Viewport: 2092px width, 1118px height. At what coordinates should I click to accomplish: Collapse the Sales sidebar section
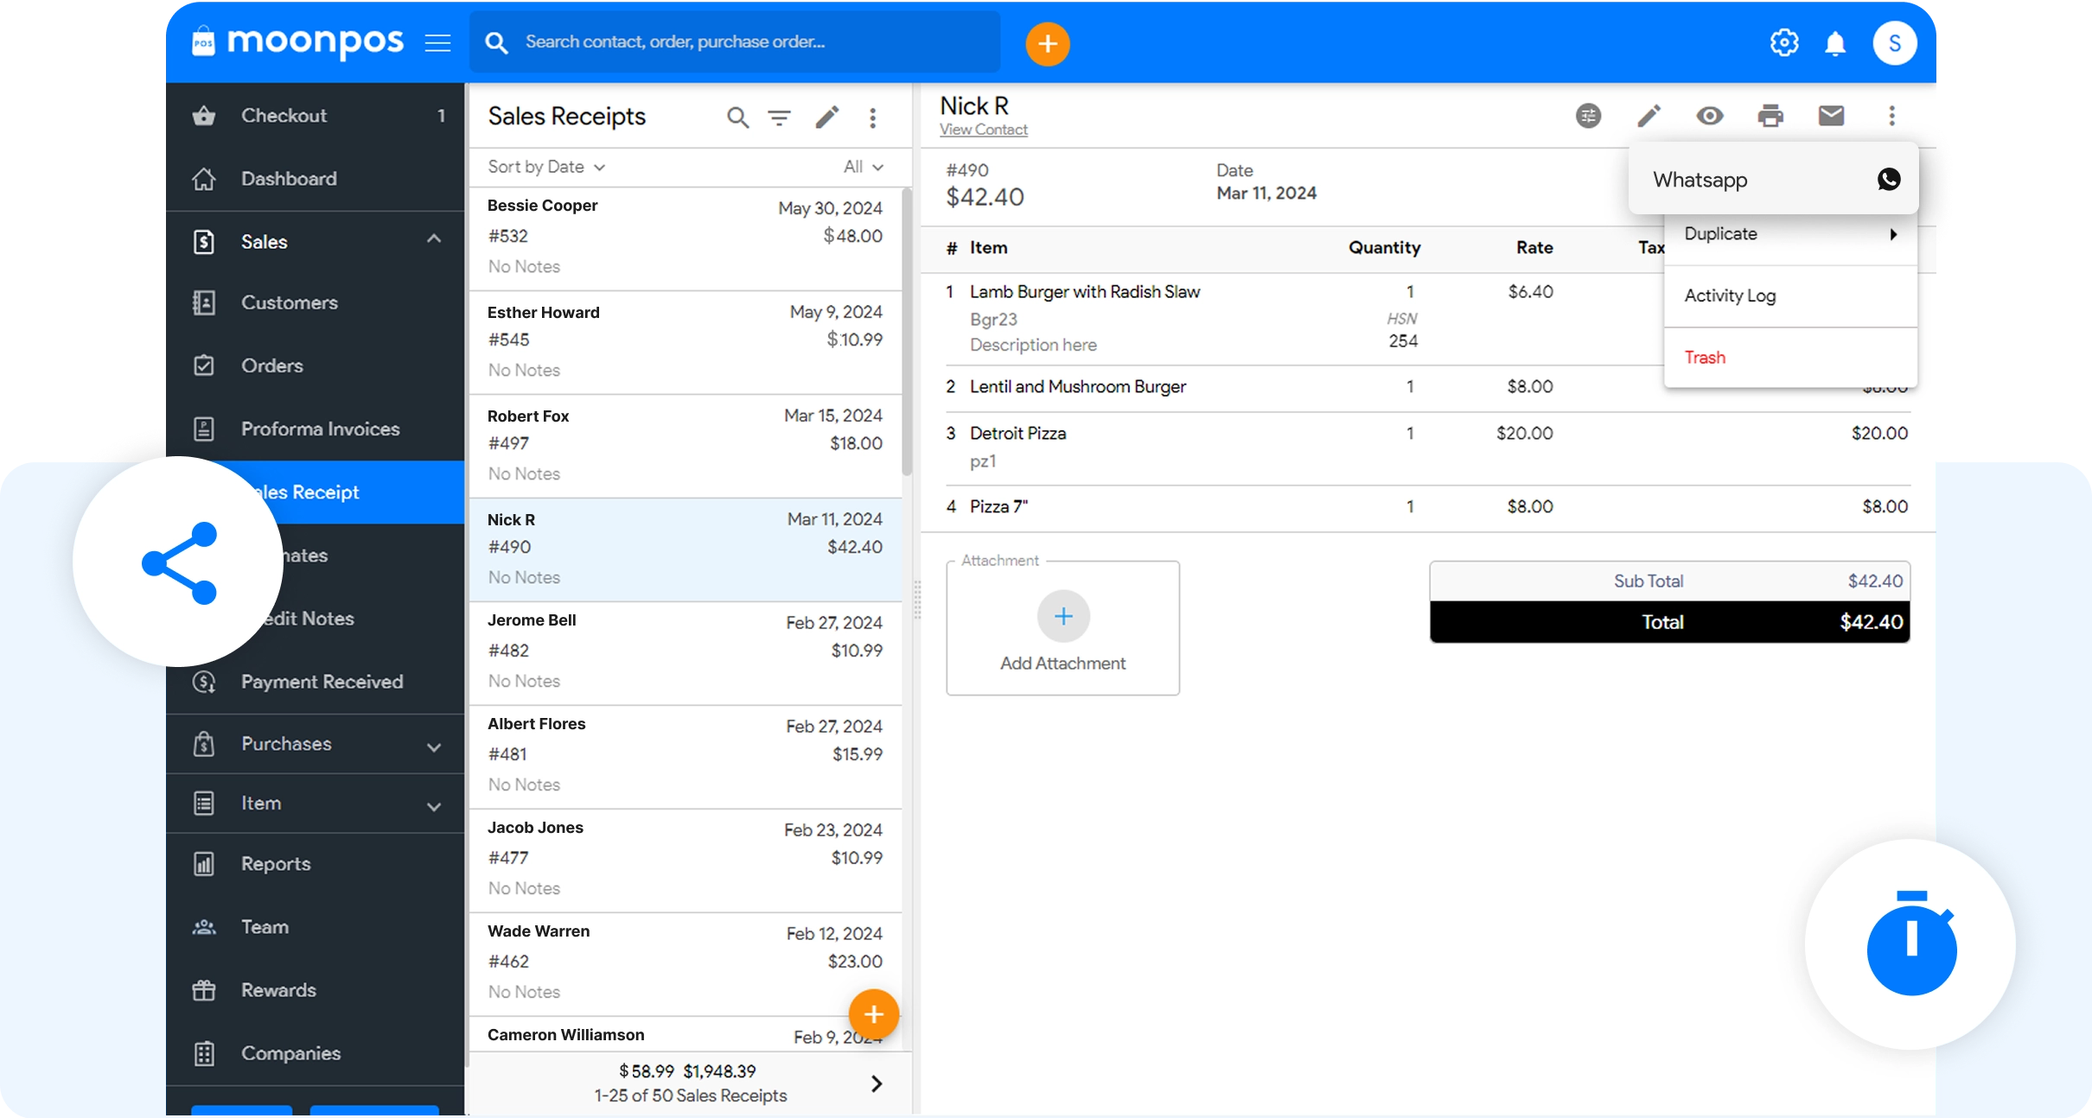[x=433, y=239]
